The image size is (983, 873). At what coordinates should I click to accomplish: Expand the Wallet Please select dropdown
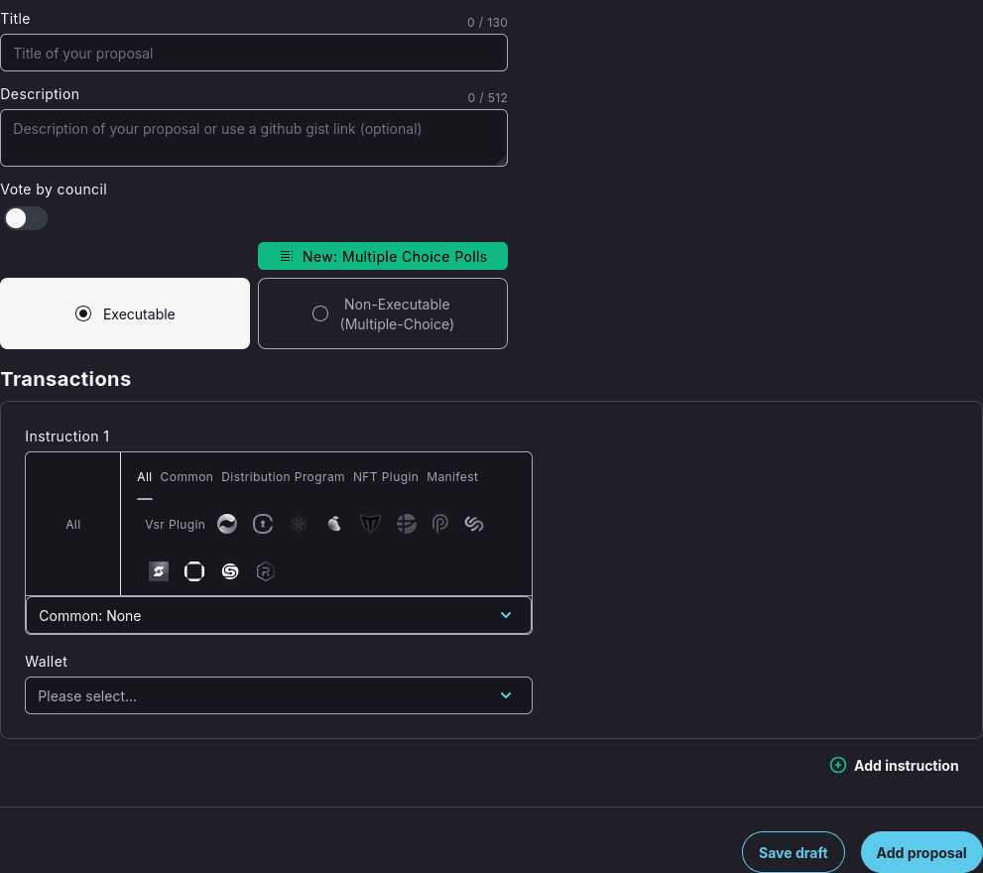point(279,695)
